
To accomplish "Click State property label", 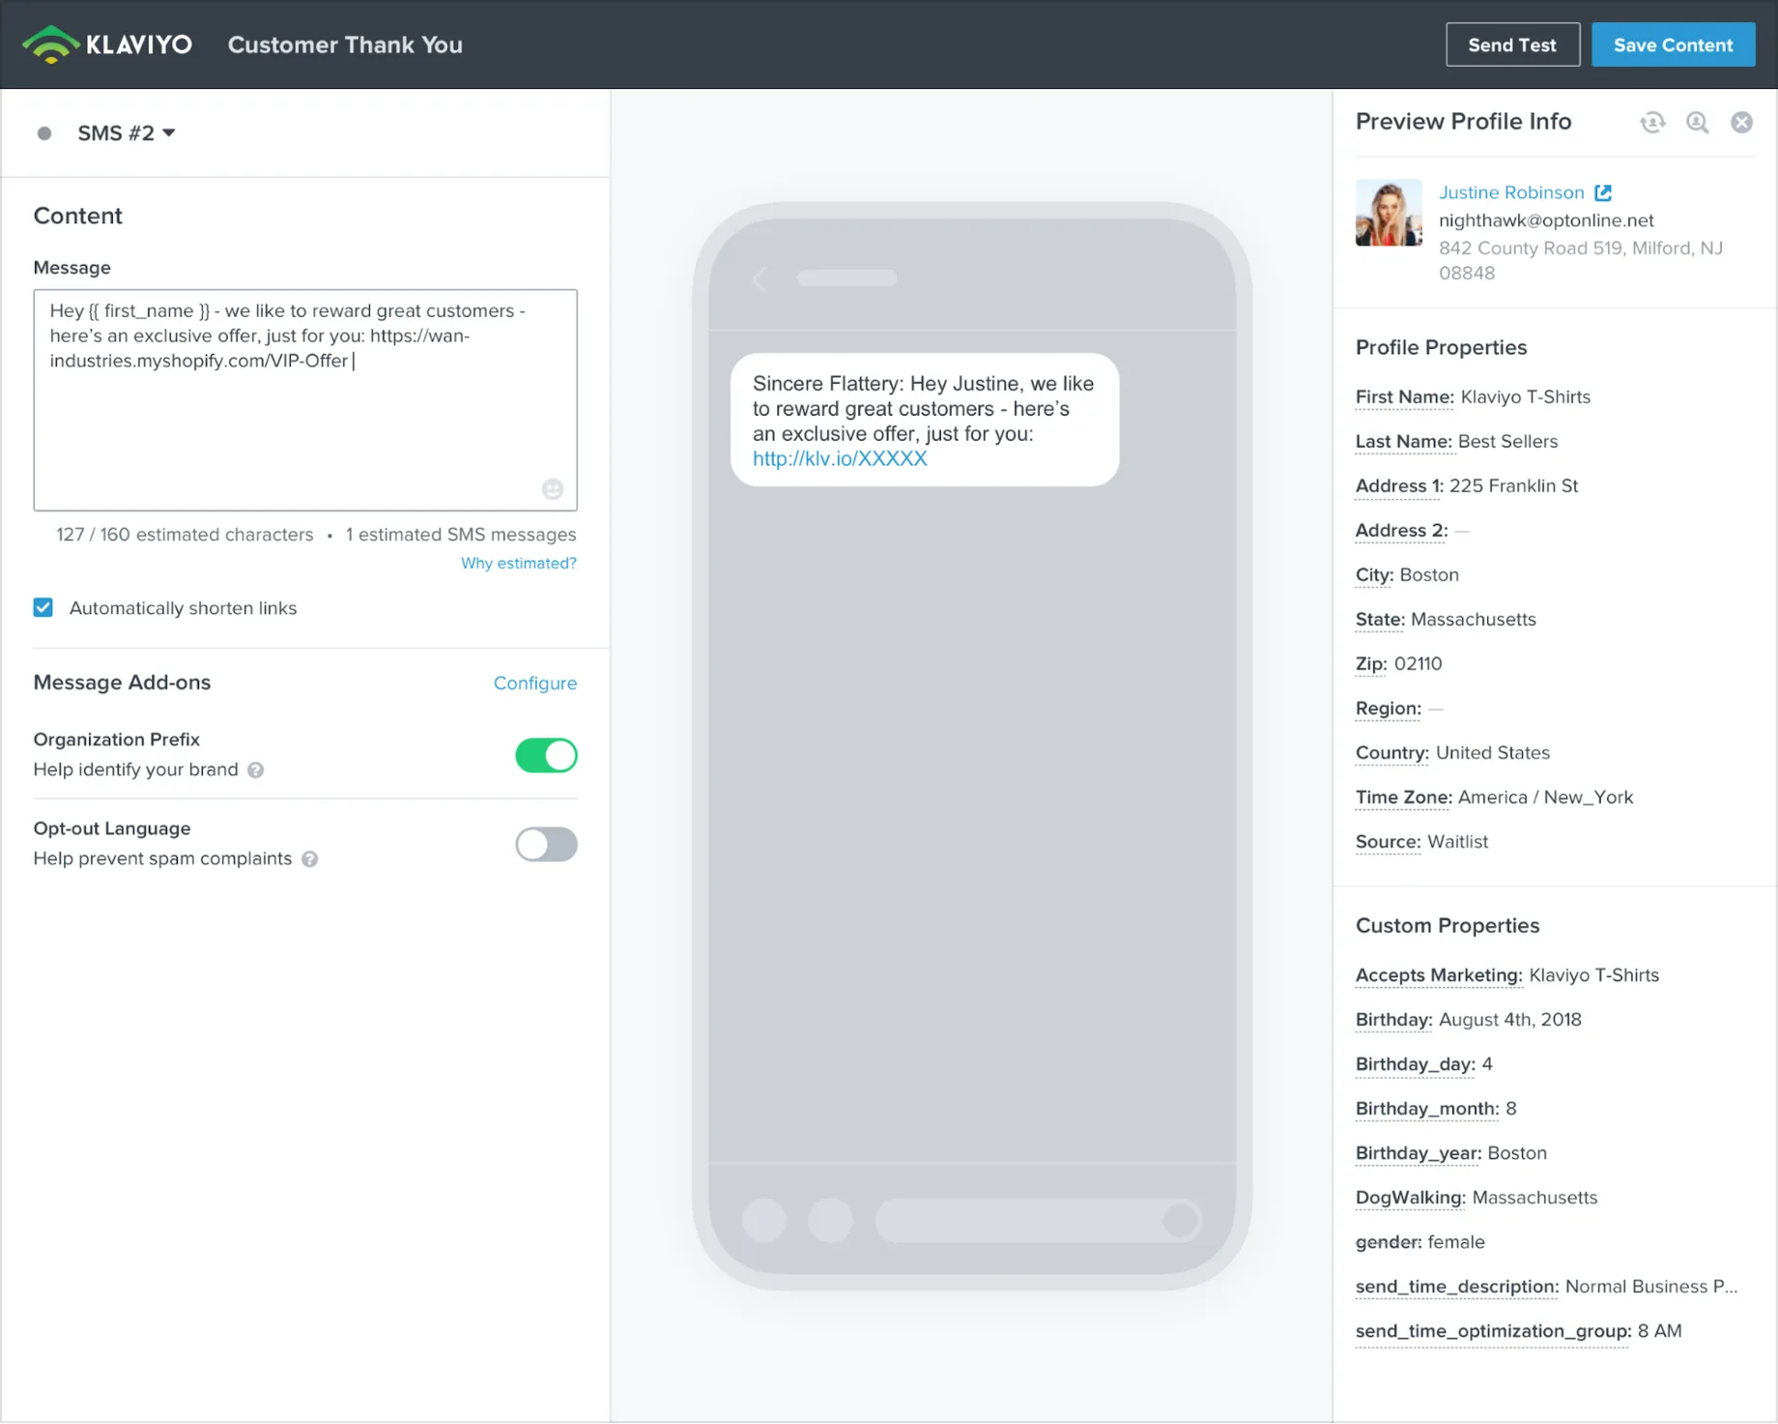I will tap(1380, 620).
